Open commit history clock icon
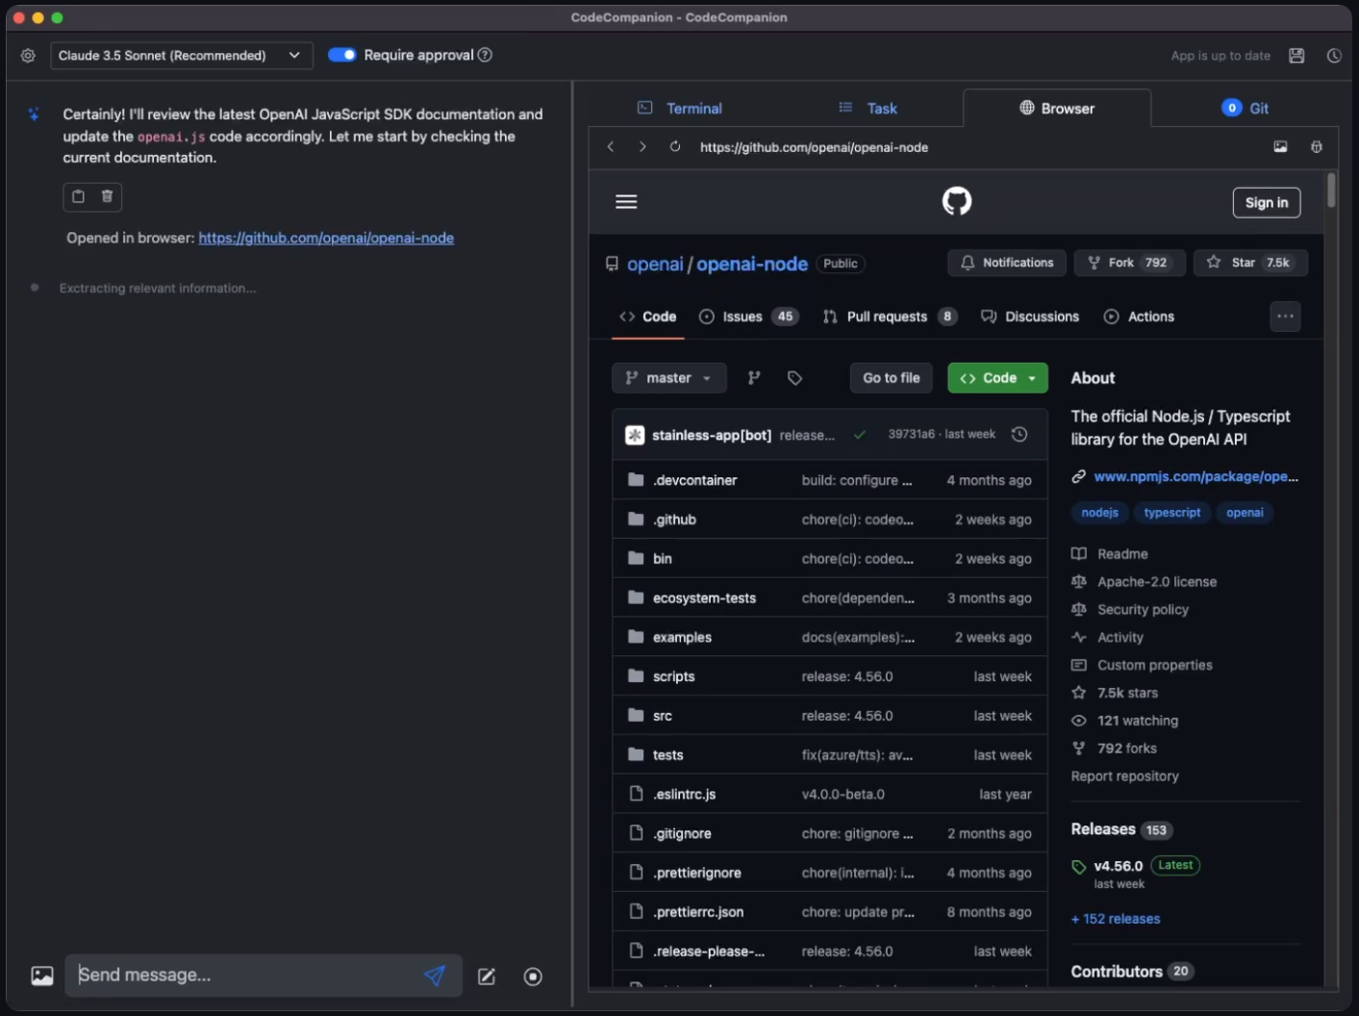 (x=1019, y=435)
